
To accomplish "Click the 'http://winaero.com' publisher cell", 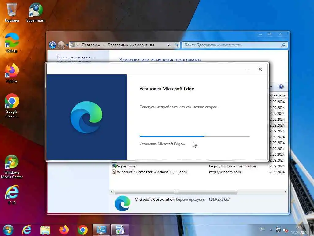I will [225, 172].
